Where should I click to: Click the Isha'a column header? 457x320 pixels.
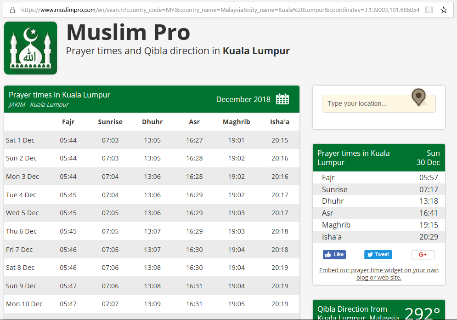[x=280, y=122]
